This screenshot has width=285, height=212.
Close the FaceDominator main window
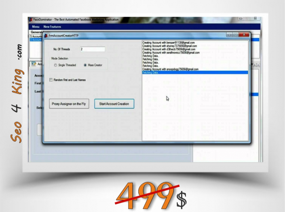pyautogui.click(x=255, y=18)
